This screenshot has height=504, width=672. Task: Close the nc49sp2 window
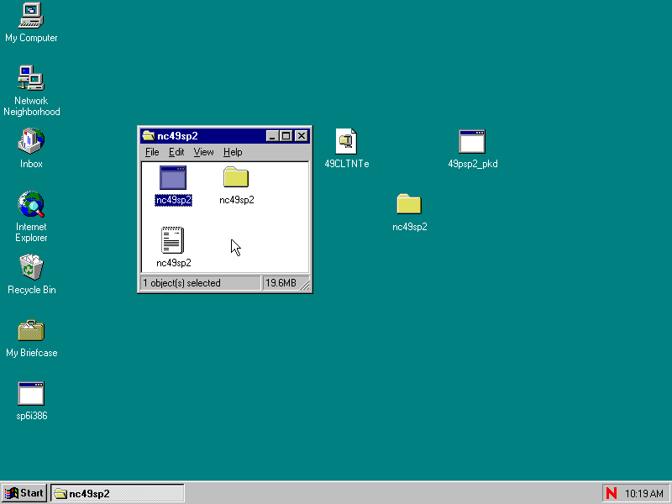coord(302,136)
